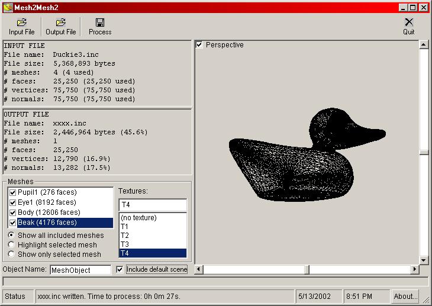
Task: Click the horizontal scrollbar right arrow
Action: 414,270
